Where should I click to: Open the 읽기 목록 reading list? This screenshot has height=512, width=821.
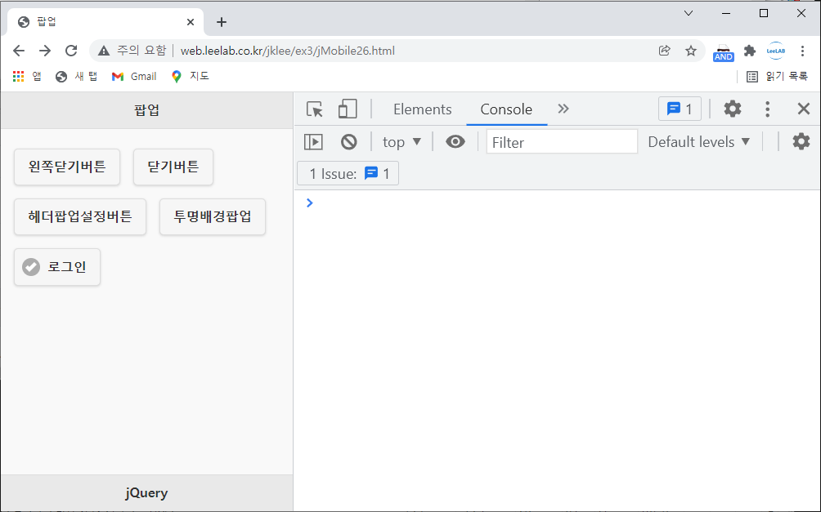tap(777, 77)
